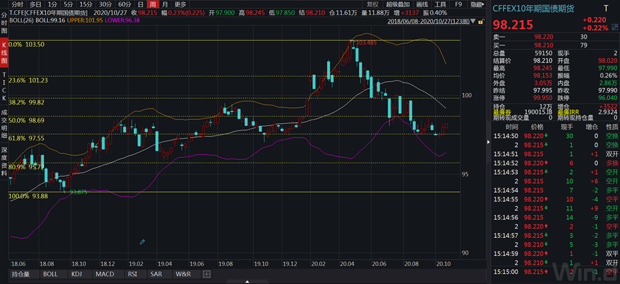Switch to the 多日 period tab
620x284 pixels.
pyautogui.click(x=35, y=5)
